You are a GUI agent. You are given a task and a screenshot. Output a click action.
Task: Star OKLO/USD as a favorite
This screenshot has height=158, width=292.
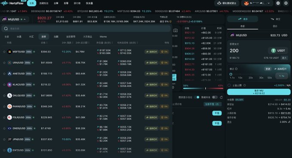4,96
